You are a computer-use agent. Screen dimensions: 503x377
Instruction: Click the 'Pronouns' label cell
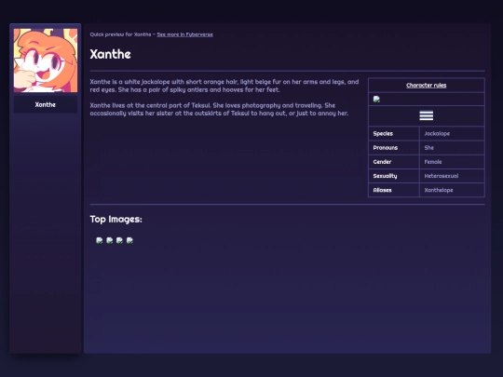394,147
